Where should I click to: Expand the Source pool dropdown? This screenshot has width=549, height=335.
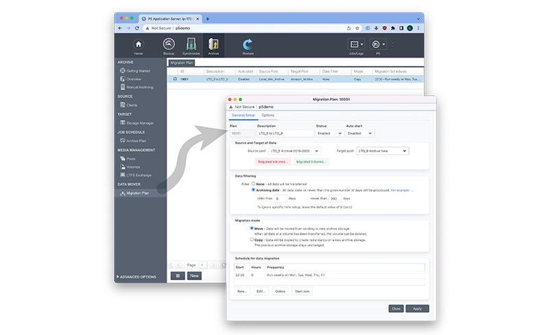tap(294, 151)
